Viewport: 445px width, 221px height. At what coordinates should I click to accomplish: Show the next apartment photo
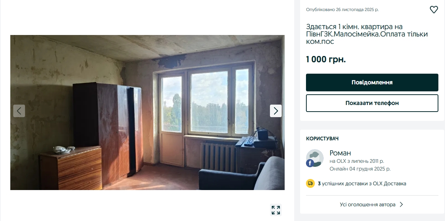(x=276, y=111)
